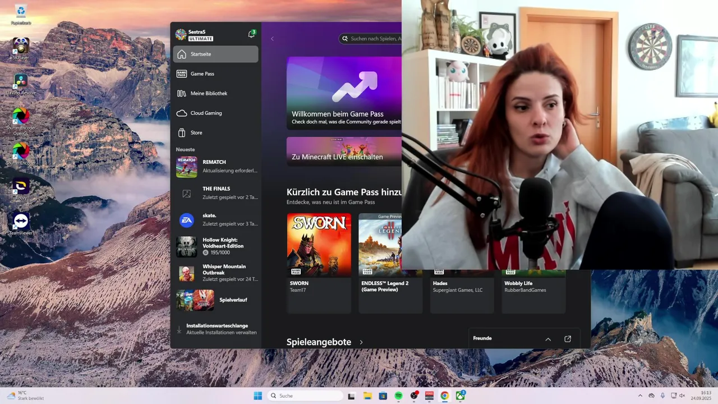Click the EA icon next to skate.

(x=186, y=221)
